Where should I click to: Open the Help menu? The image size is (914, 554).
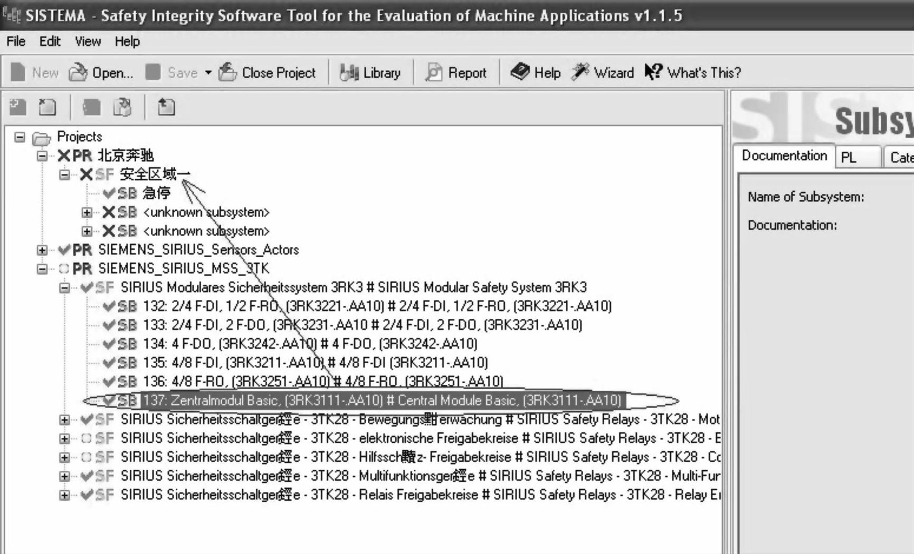[127, 41]
